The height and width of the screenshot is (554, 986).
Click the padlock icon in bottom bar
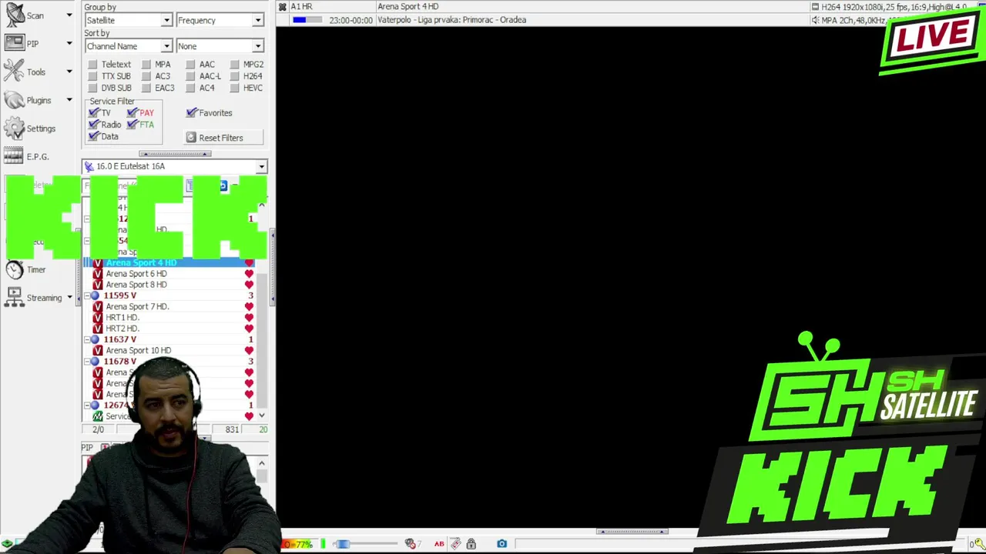(x=471, y=544)
